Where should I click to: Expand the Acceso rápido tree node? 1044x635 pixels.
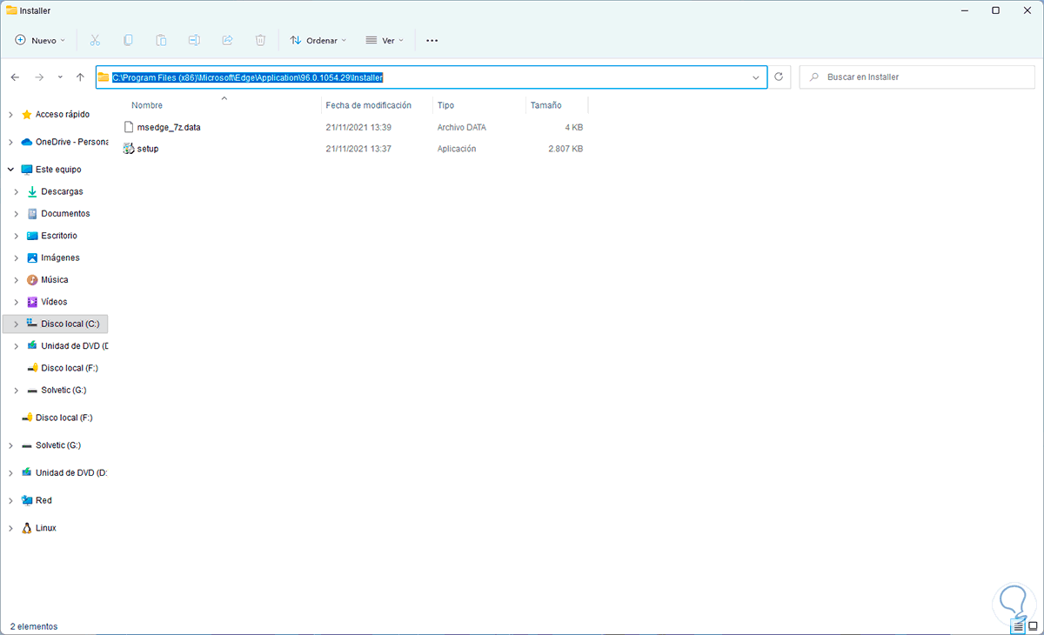pos(10,114)
